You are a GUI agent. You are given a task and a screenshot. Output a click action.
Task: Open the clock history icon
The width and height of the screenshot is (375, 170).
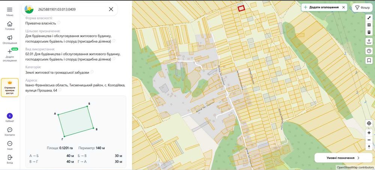tap(369, 51)
